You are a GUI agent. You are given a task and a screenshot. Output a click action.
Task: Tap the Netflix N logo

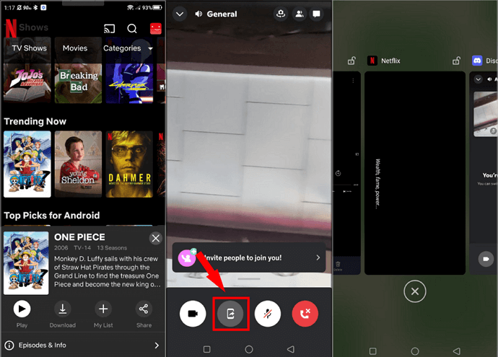click(11, 28)
